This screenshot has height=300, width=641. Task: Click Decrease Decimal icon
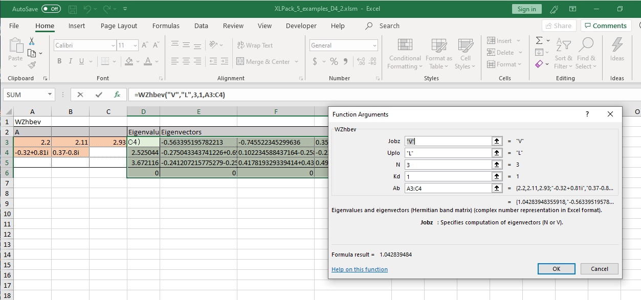(x=373, y=61)
